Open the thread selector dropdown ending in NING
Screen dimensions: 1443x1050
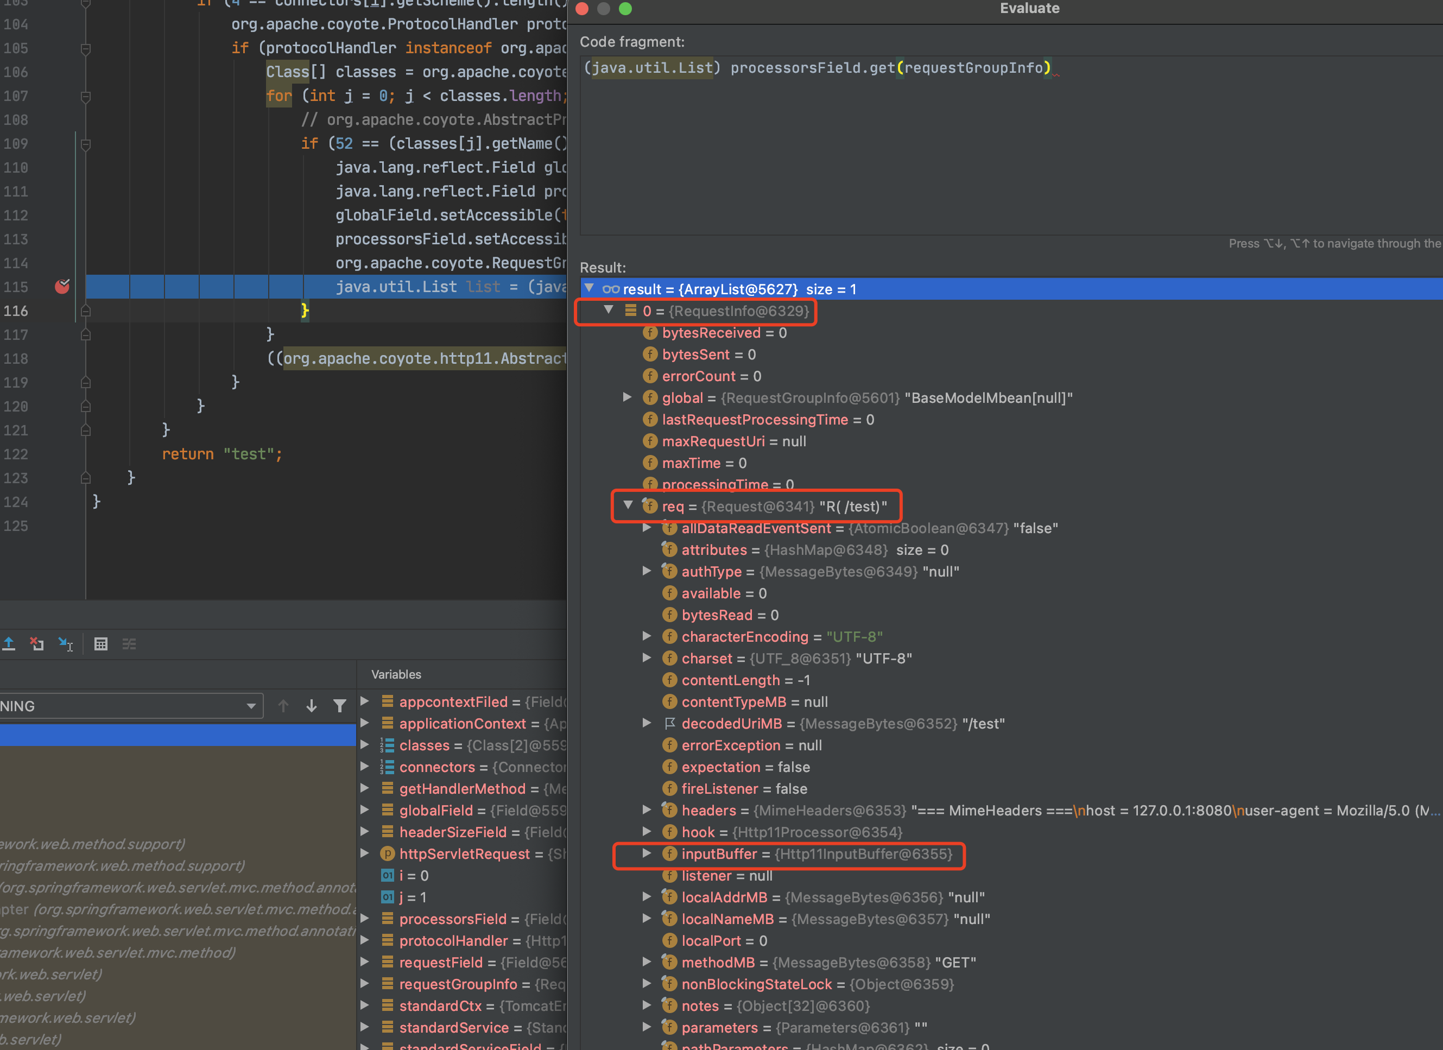(131, 706)
